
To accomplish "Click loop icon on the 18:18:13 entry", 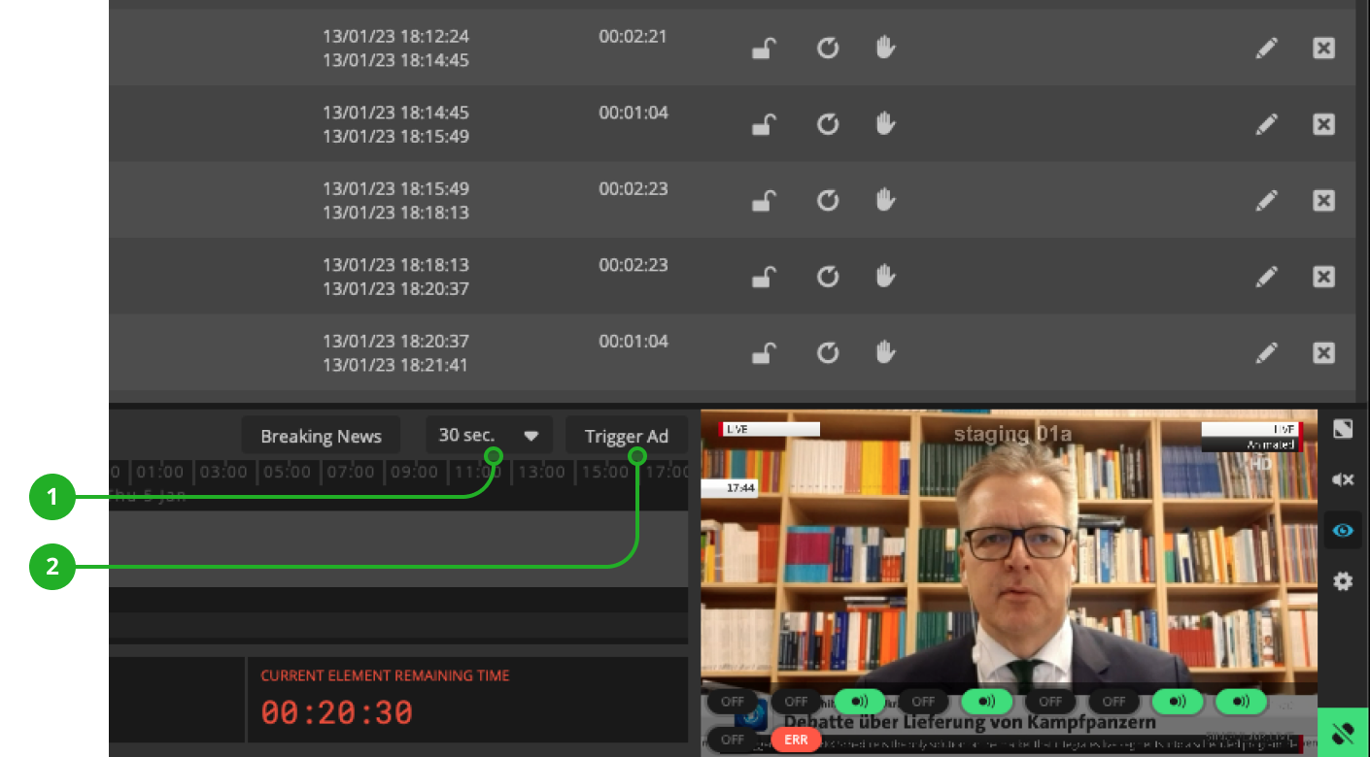I will pyautogui.click(x=827, y=277).
